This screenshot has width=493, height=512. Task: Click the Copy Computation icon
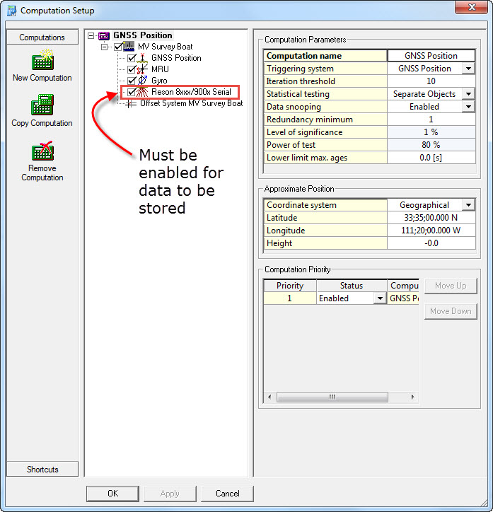point(42,105)
